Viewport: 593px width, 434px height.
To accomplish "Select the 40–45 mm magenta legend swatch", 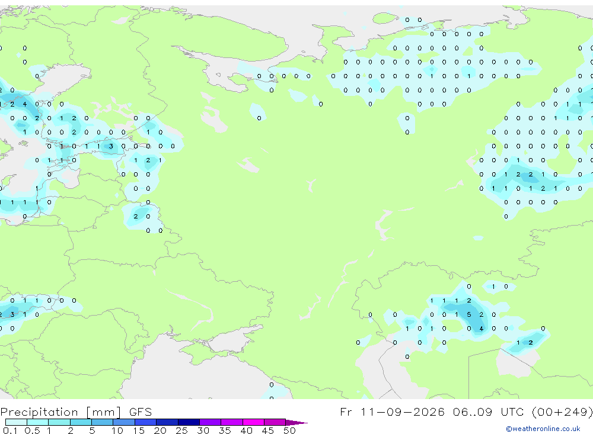I will point(253,422).
